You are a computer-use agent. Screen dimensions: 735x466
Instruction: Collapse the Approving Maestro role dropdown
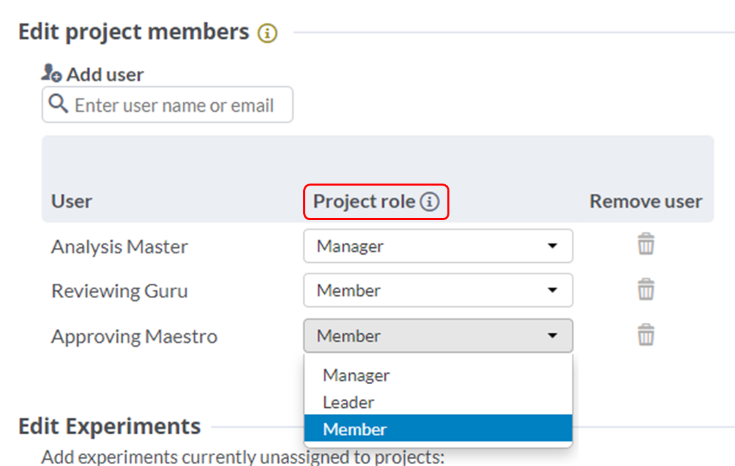[x=437, y=336]
